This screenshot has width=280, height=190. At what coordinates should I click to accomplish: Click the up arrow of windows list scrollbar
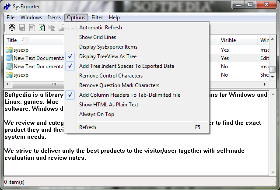click(x=273, y=39)
